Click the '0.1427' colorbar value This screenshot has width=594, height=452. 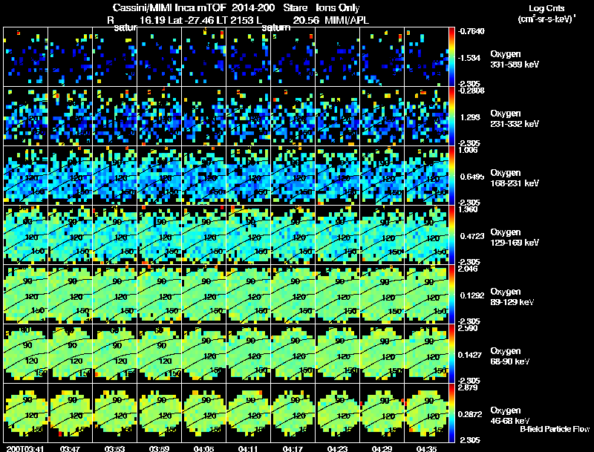click(x=470, y=355)
